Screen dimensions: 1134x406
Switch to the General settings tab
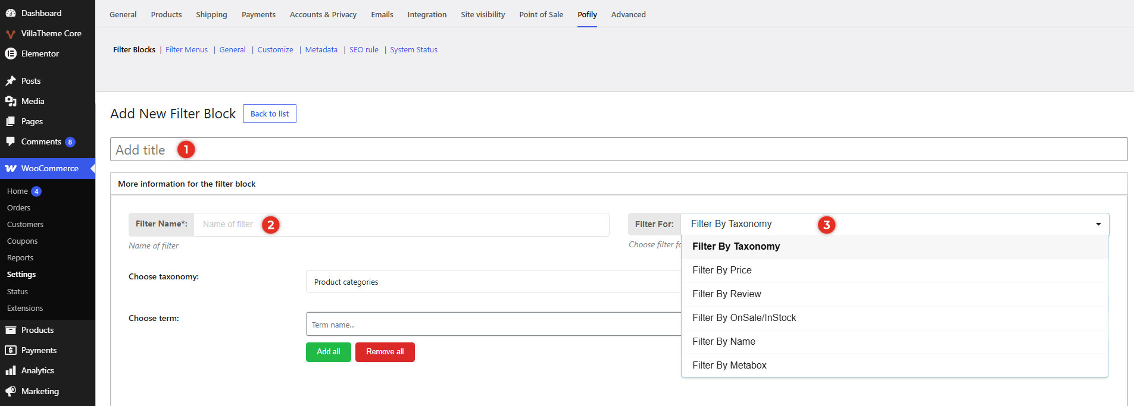coord(123,14)
